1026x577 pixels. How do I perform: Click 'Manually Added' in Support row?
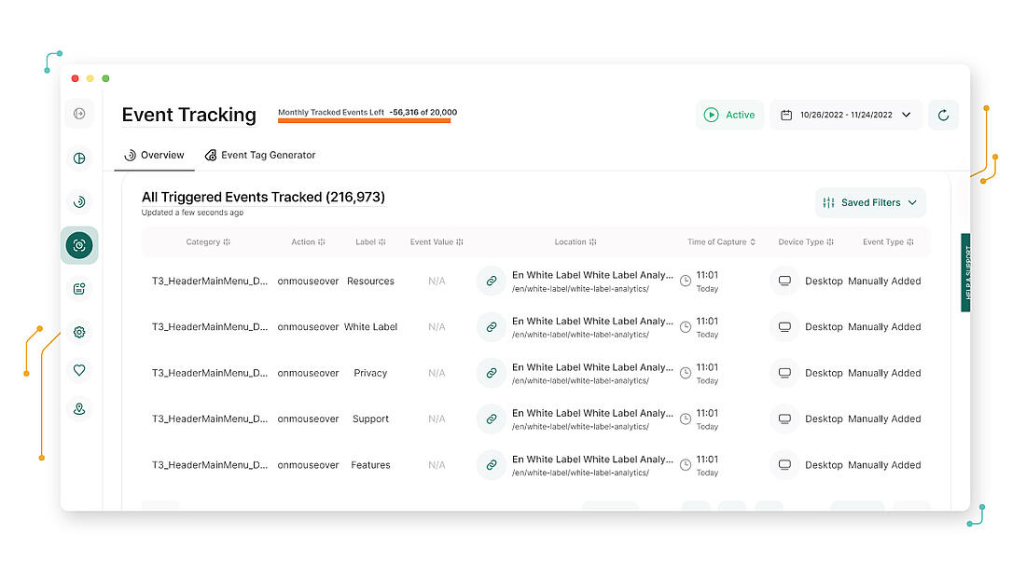(884, 419)
